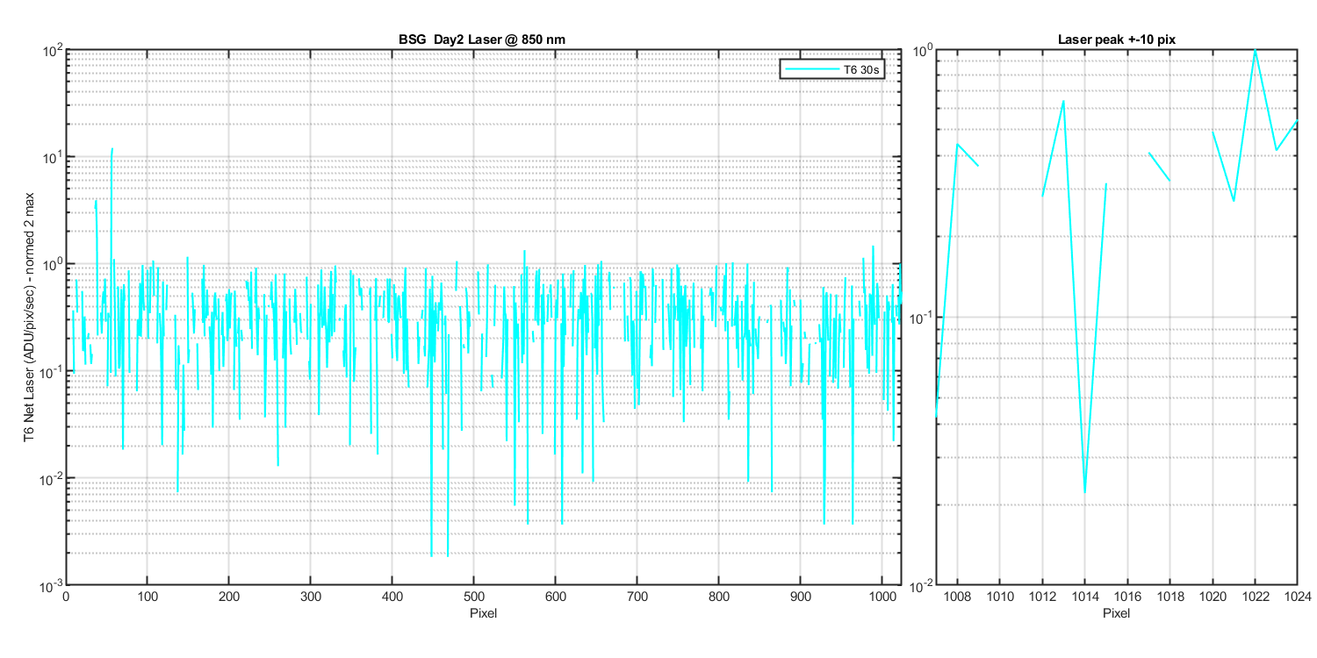
Task: Click x-axis tick label '1022'
Action: point(1256,597)
